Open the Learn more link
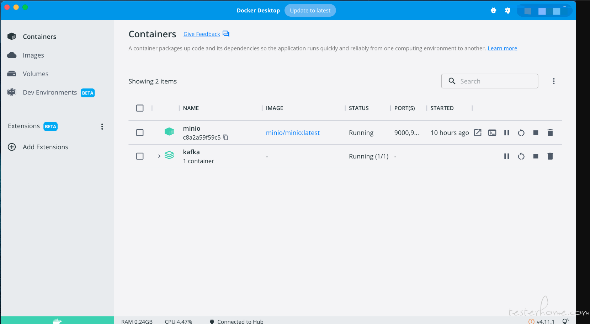The image size is (590, 324). pos(502,48)
